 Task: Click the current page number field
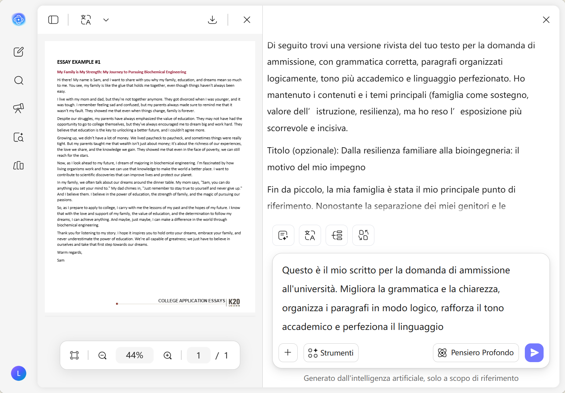(199, 355)
